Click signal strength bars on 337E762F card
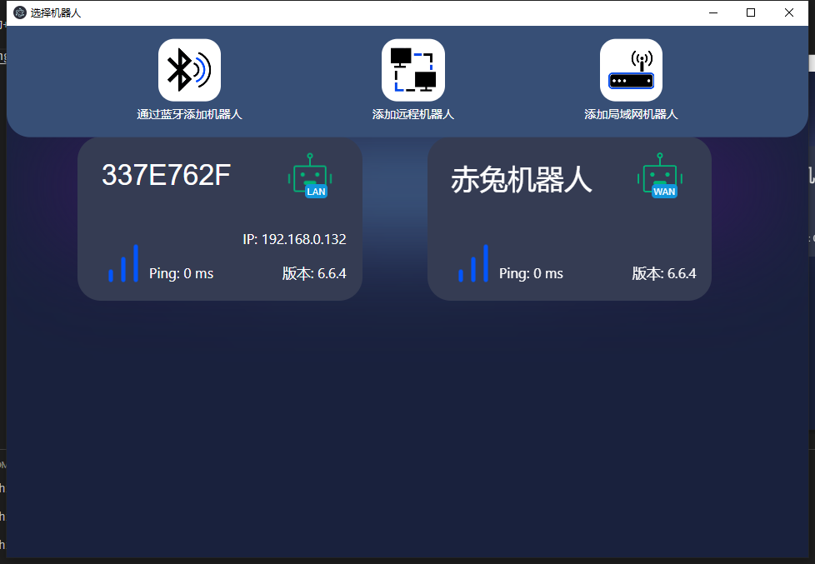 (x=123, y=263)
